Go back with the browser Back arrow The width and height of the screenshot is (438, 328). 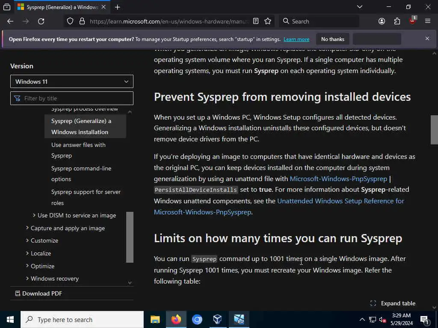click(x=10, y=21)
